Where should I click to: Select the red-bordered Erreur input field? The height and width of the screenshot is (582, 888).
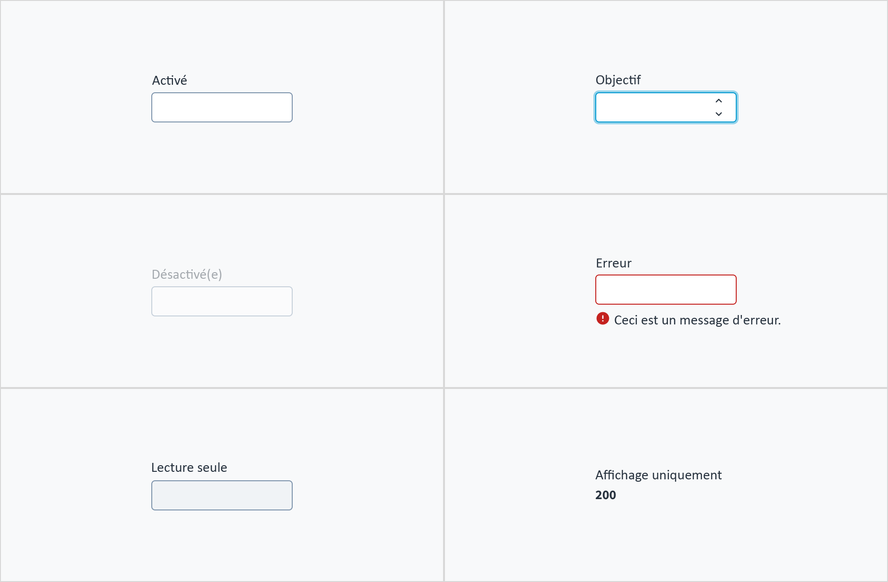666,290
